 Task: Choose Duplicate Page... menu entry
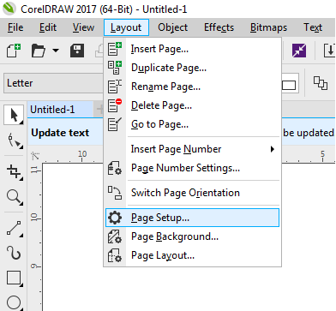(x=192, y=68)
